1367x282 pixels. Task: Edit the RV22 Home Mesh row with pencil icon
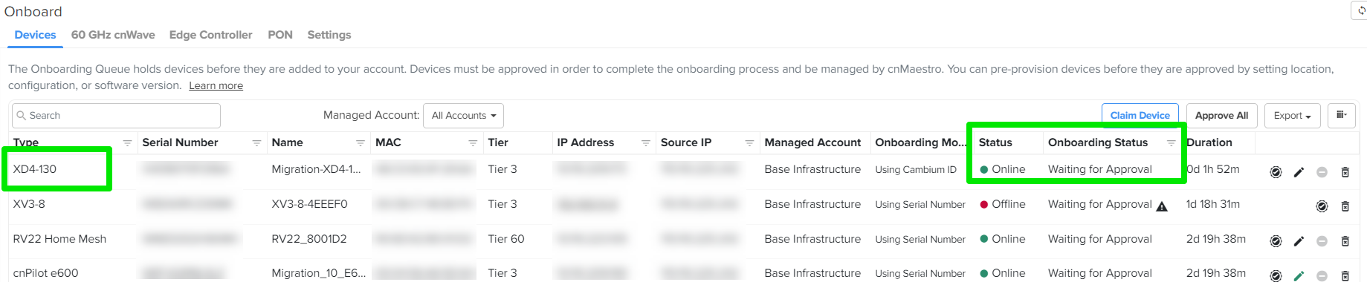pyautogui.click(x=1299, y=241)
